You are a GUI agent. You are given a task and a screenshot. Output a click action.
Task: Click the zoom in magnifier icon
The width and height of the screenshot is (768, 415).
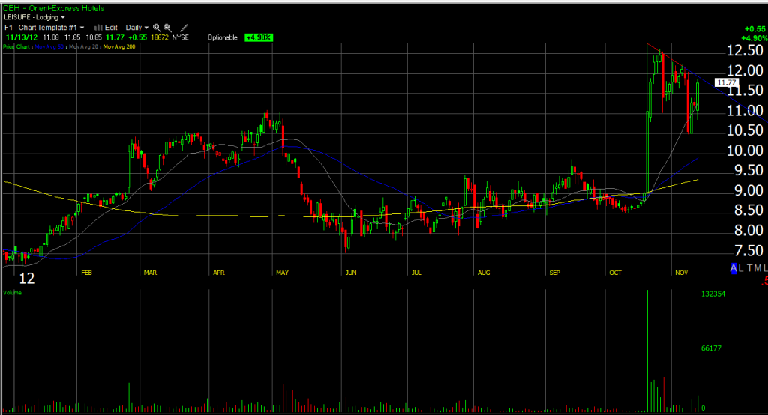157,27
